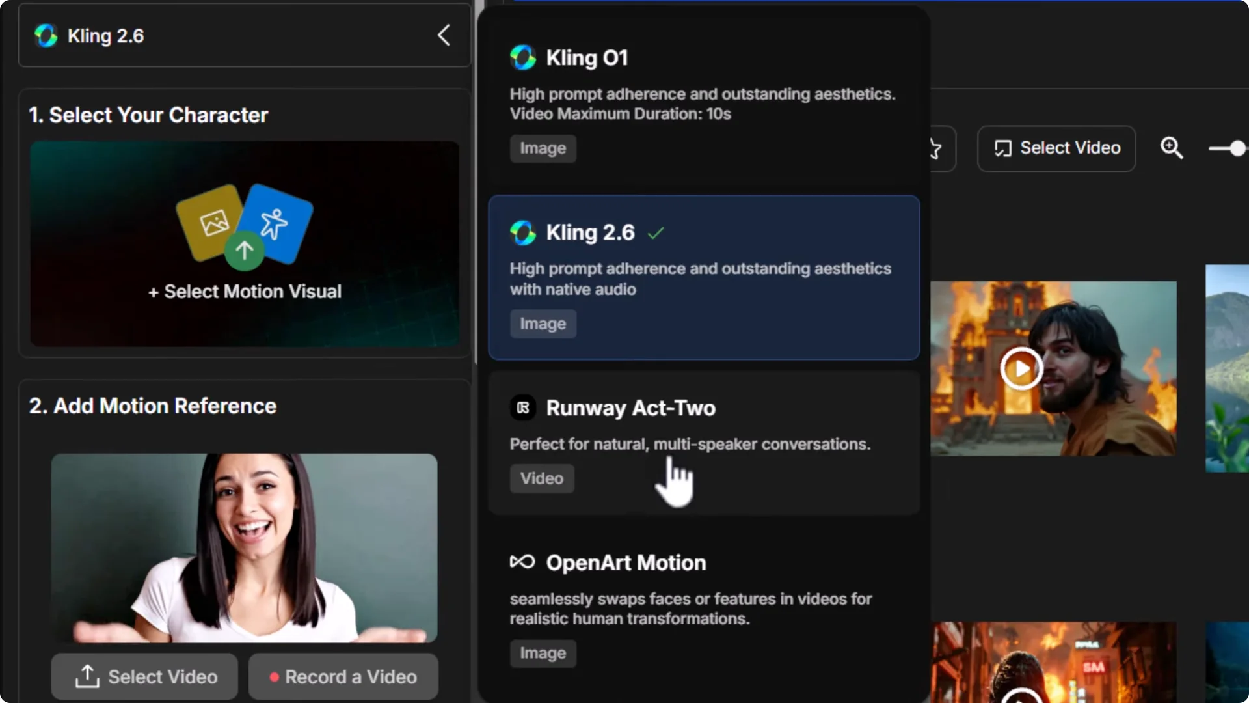
Task: Click the upload icon on Select Video
Action: 87,676
